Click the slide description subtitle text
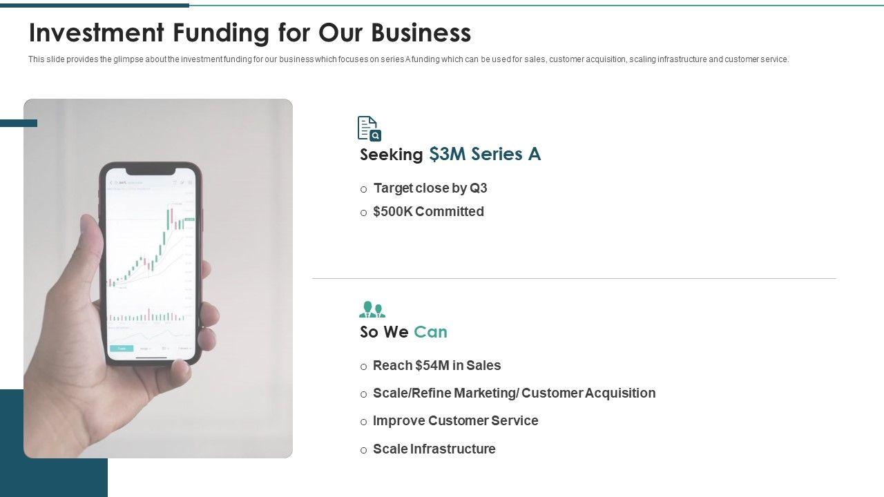884x497 pixels. 408,59
